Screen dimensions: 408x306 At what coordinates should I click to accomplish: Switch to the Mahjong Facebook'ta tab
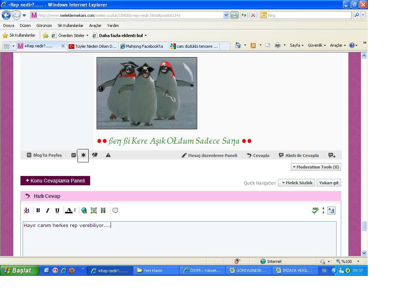coord(144,46)
